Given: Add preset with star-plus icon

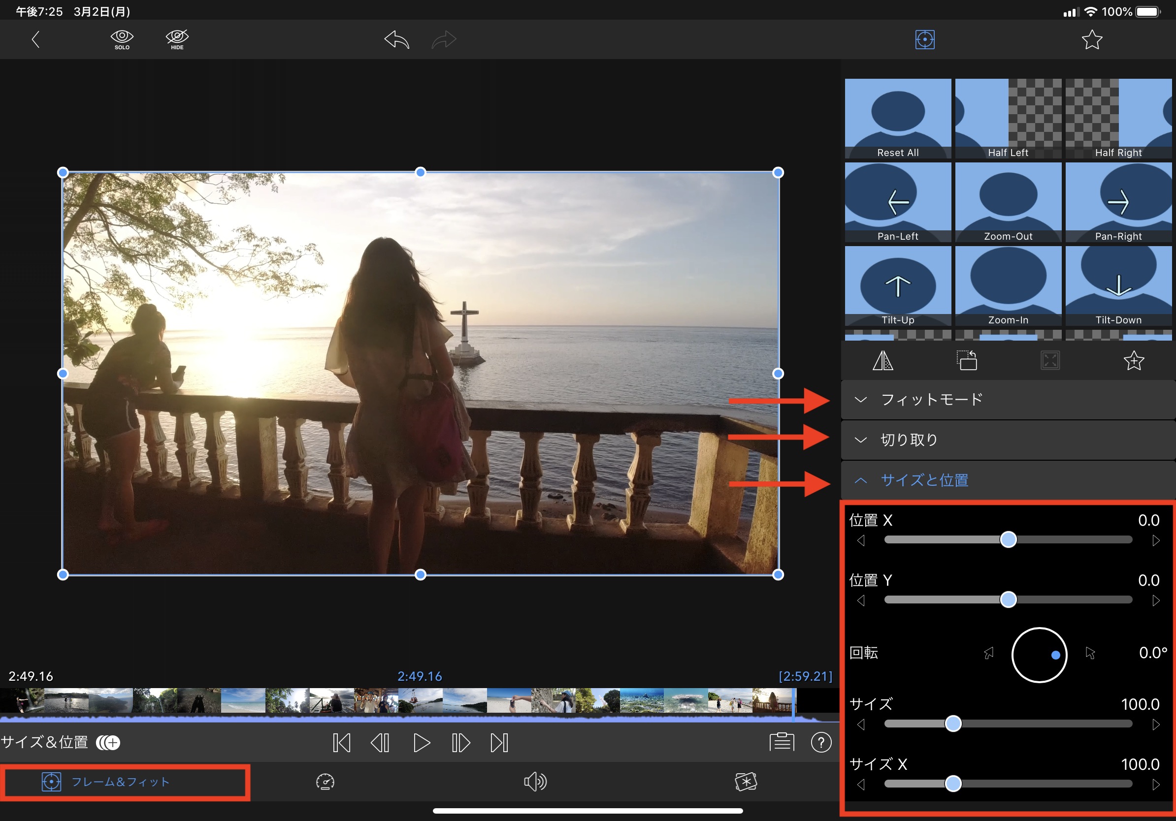Looking at the screenshot, I should pyautogui.click(x=1134, y=361).
